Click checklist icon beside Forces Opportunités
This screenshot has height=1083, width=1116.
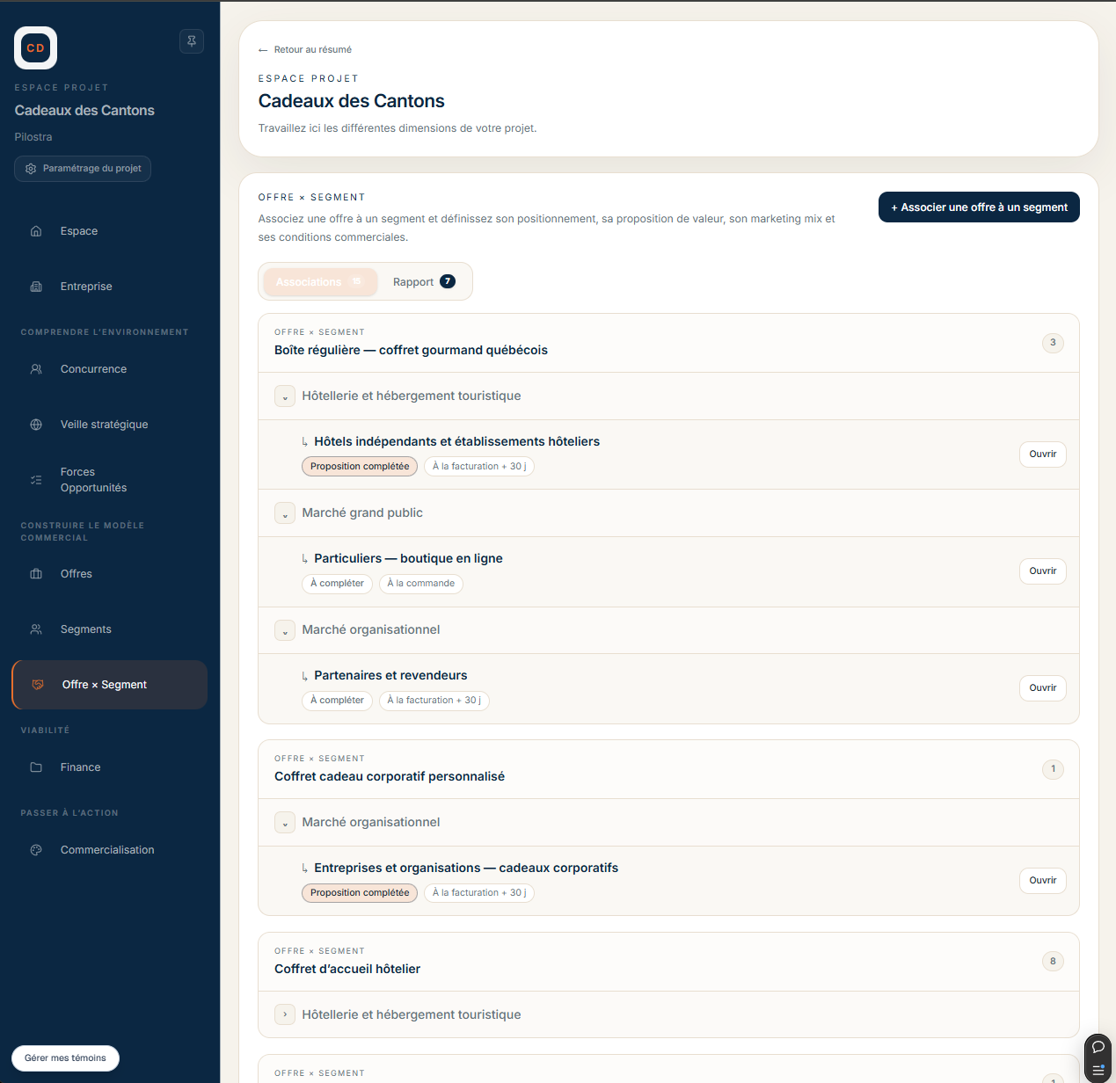click(36, 480)
